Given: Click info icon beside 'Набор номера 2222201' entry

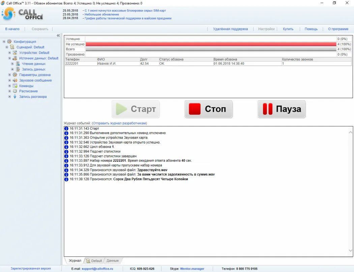Looking at the screenshot, I should (66, 161).
